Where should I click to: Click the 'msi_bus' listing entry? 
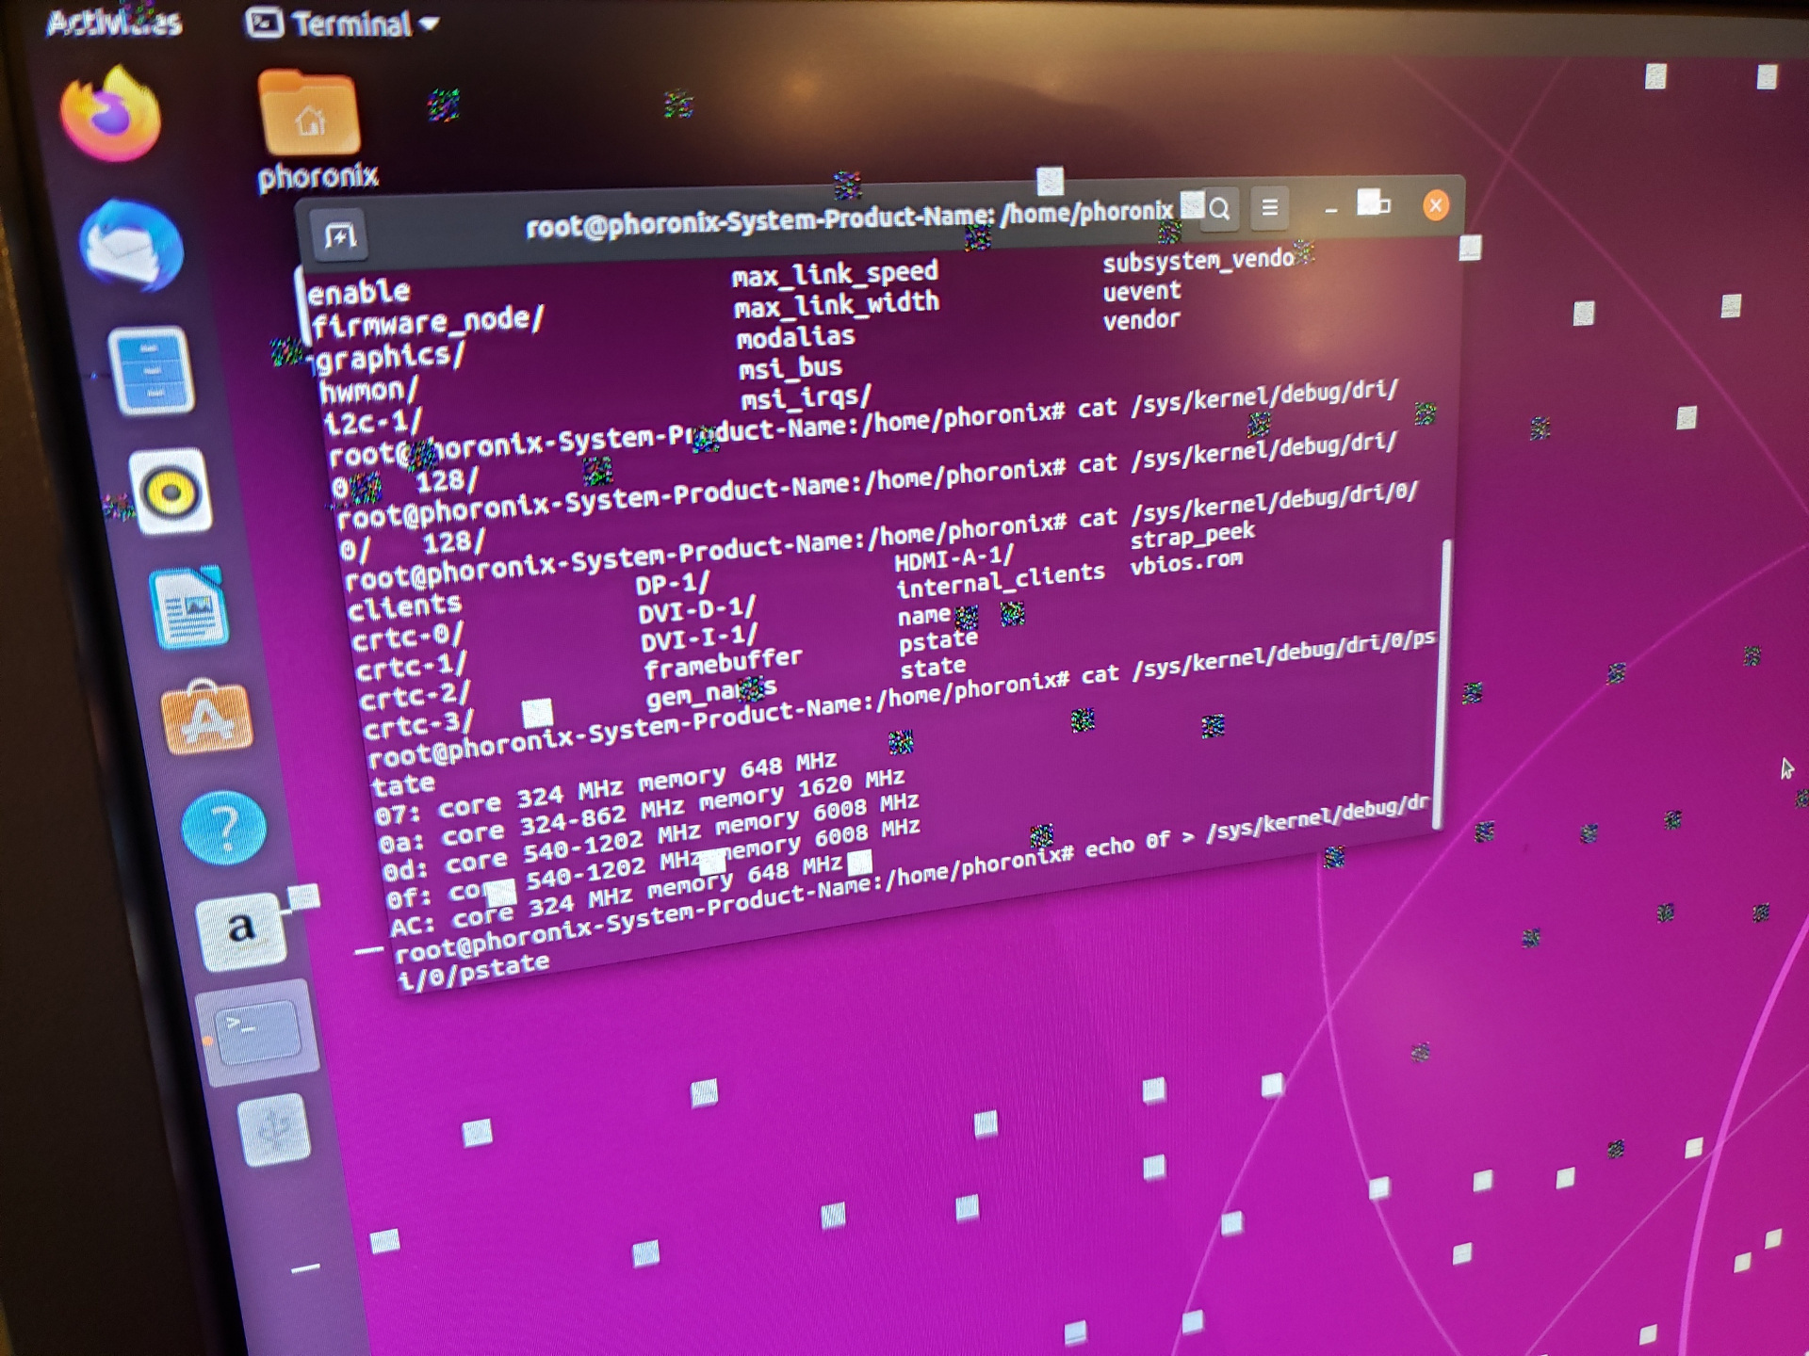click(790, 367)
